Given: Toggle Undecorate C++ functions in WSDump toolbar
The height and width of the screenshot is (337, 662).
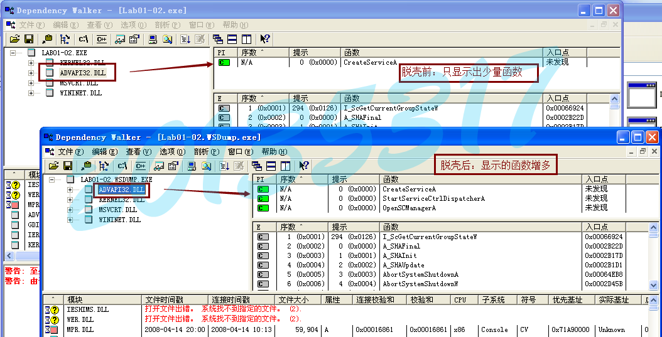Looking at the screenshot, I should coord(140,166).
